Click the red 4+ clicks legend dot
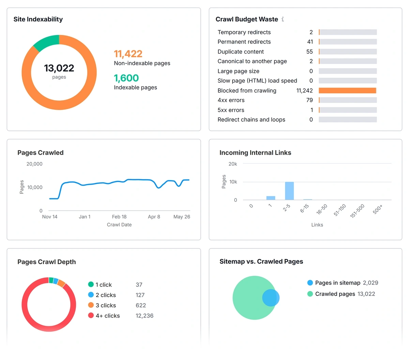 pos(91,316)
